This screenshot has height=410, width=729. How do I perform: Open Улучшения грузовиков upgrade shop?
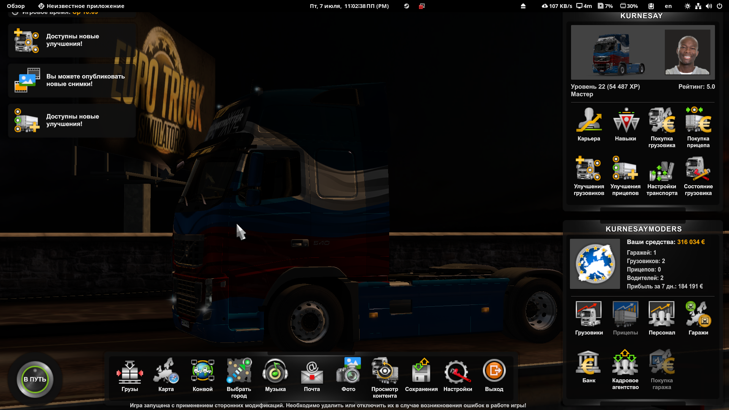[x=589, y=168]
